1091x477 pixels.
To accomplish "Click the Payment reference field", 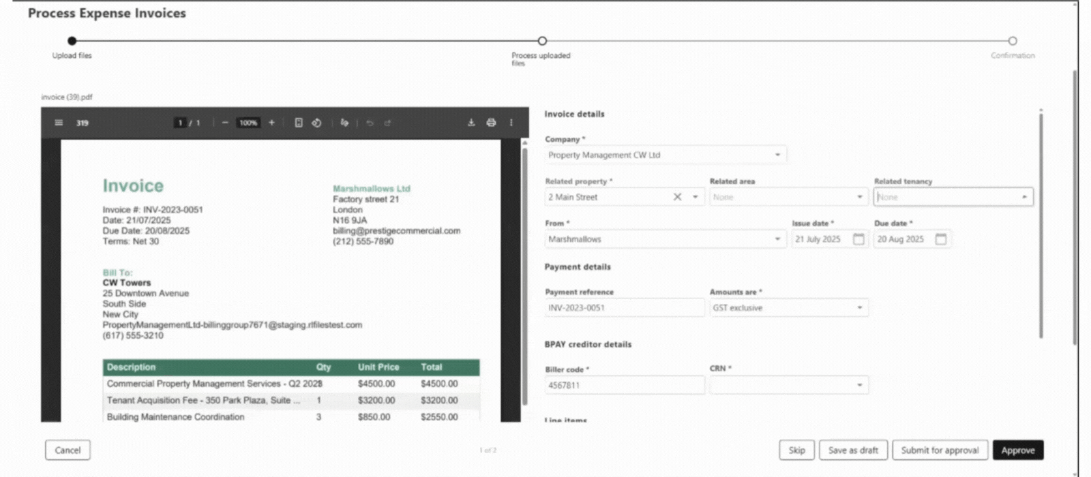I will point(625,308).
